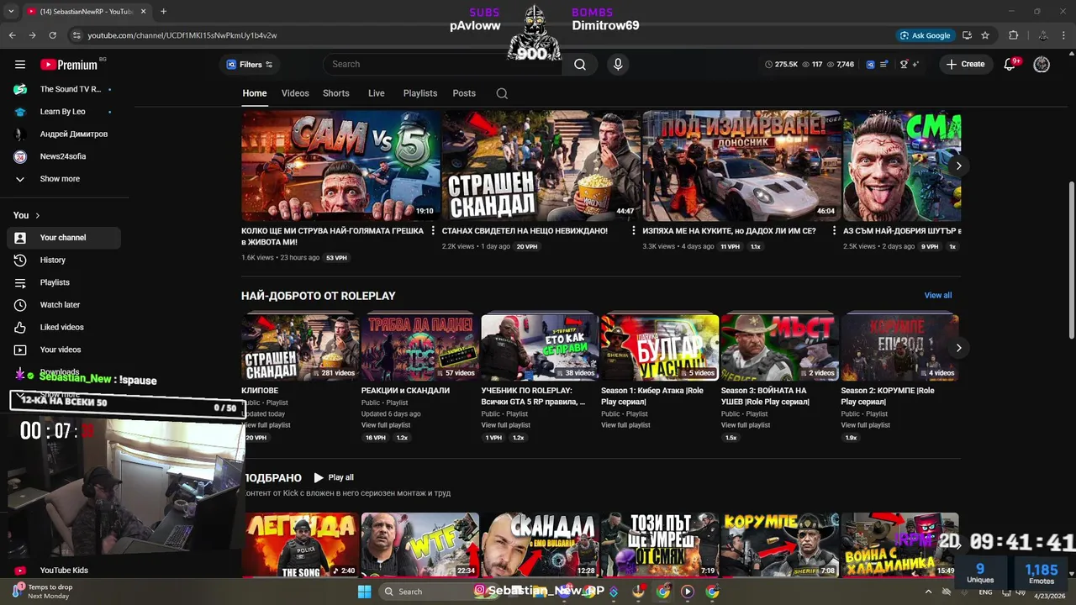Viewport: 1076px width, 605px height.
Task: Click the trophy achievements icon
Action: tap(904, 65)
